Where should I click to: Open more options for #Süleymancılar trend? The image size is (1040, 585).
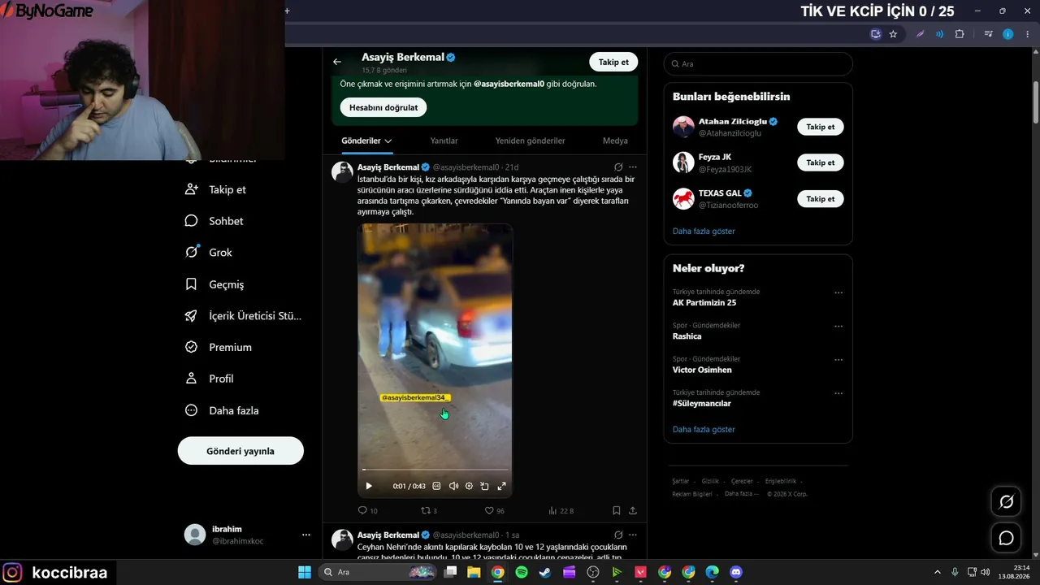click(838, 394)
